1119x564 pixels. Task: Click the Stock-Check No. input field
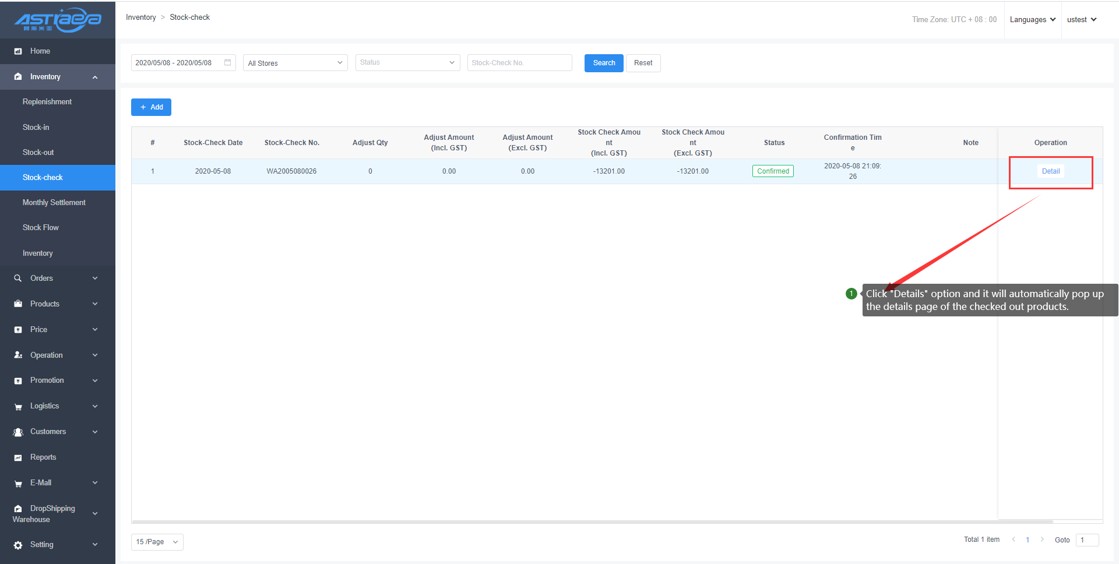tap(519, 63)
